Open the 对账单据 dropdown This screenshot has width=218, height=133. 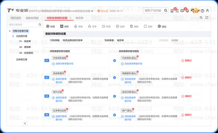tap(77, 40)
